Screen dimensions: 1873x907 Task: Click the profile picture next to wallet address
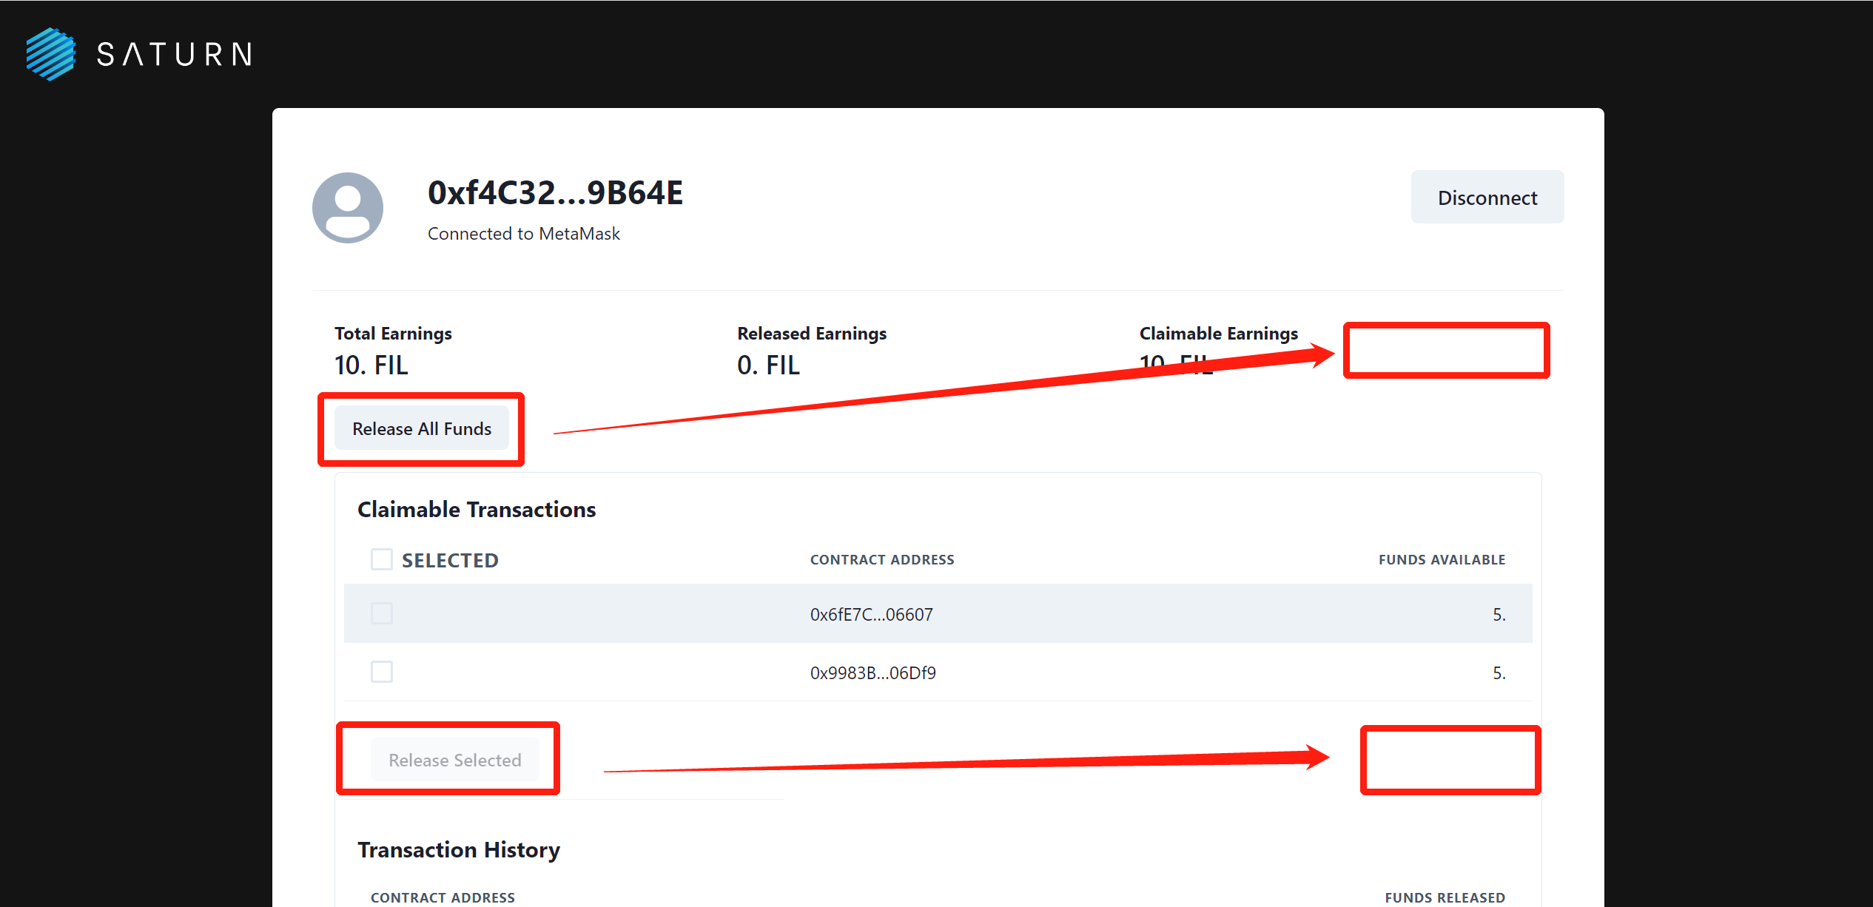[347, 209]
